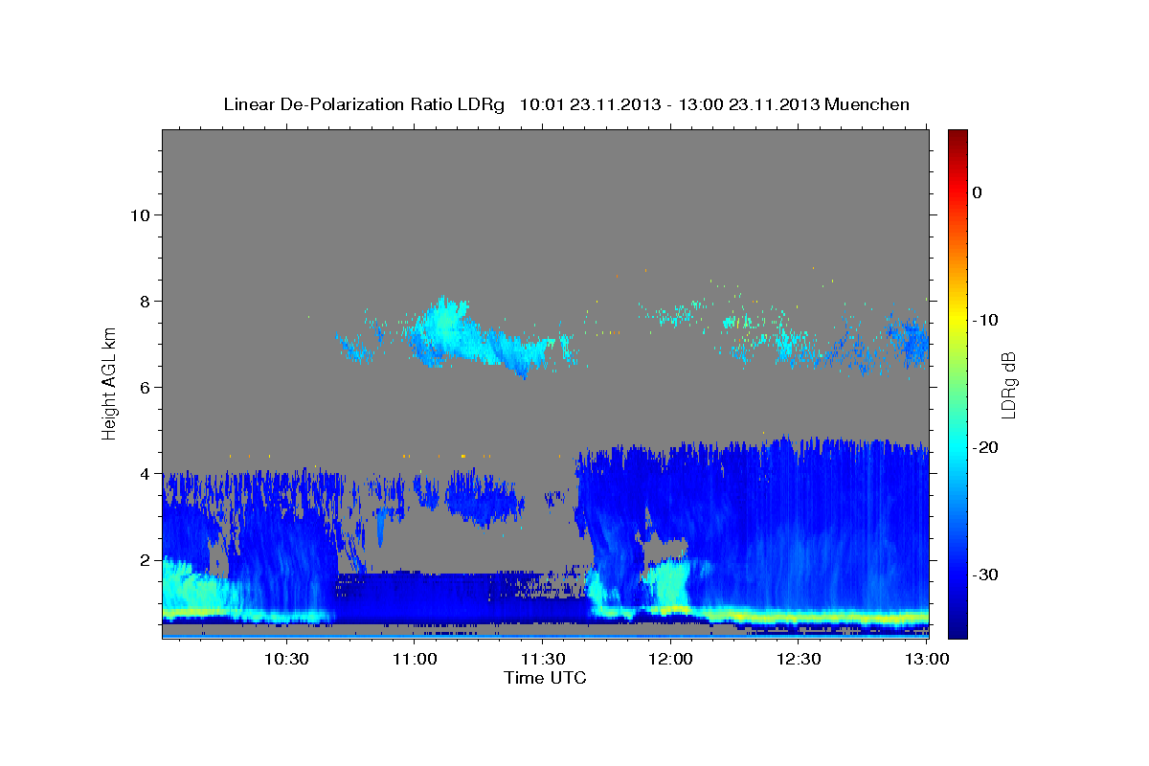Screen dimensions: 1149x766
Task: Click the height axis label '6'
Action: click(146, 388)
